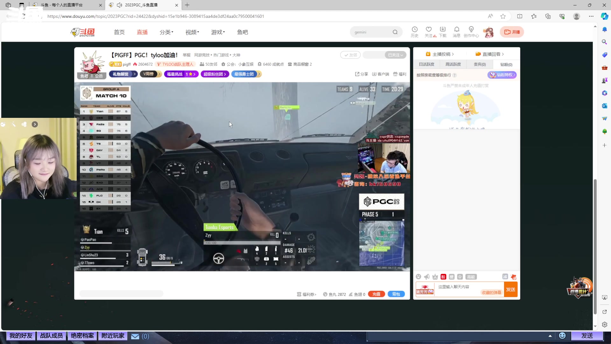Image resolution: width=611 pixels, height=344 pixels.
Task: Click the 钻粉特权 button
Action: [x=502, y=75]
